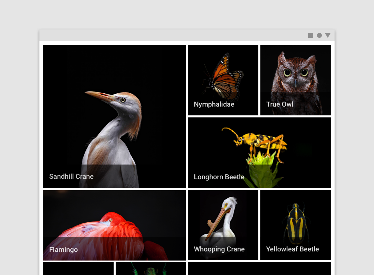Tap the 'True Owl' caption text
The width and height of the screenshot is (374, 275).
tap(280, 104)
